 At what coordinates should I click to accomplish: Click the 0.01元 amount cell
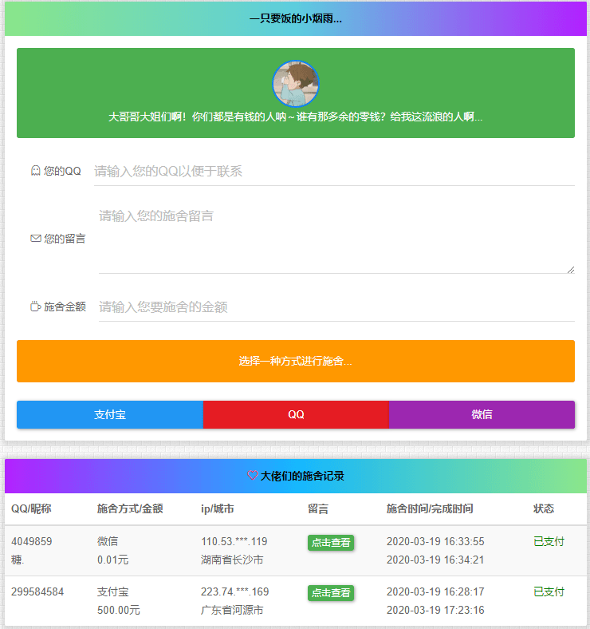pyautogui.click(x=113, y=560)
